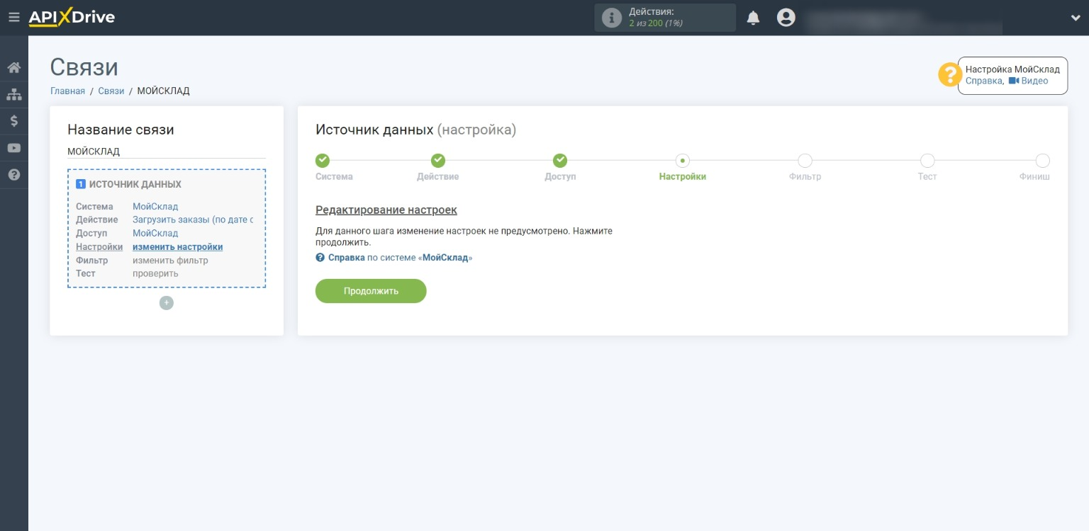Open connections sitemap icon in sidebar
The height and width of the screenshot is (531, 1089).
(13, 94)
